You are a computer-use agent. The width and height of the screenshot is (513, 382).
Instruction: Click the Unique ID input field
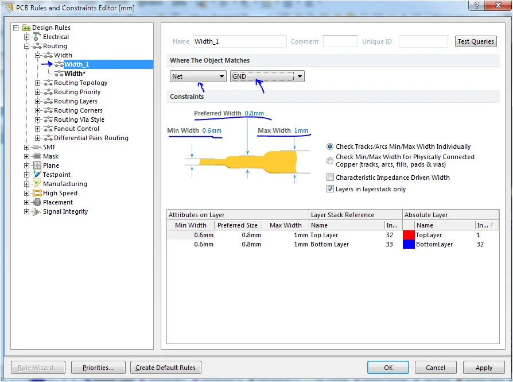(x=423, y=41)
